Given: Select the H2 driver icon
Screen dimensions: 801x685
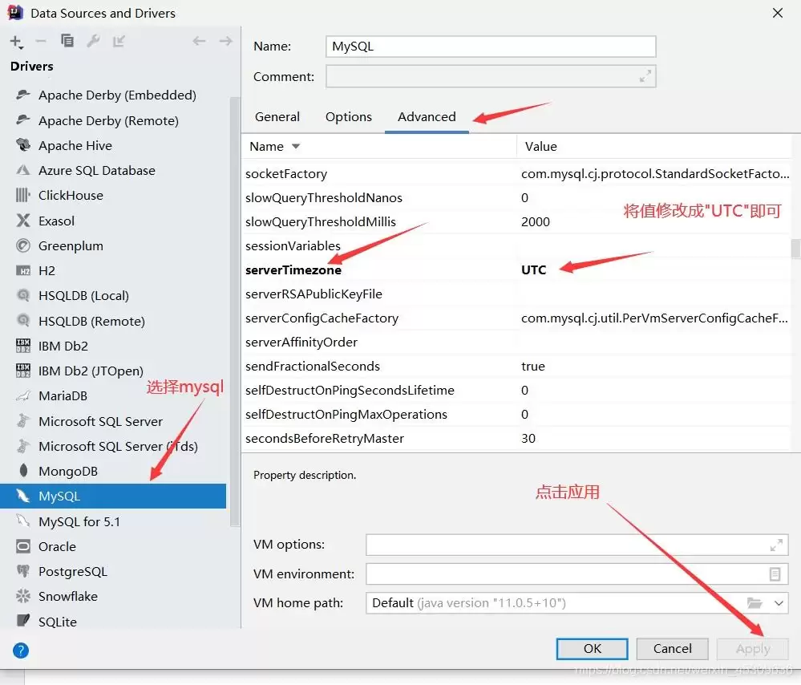Looking at the screenshot, I should tap(23, 270).
